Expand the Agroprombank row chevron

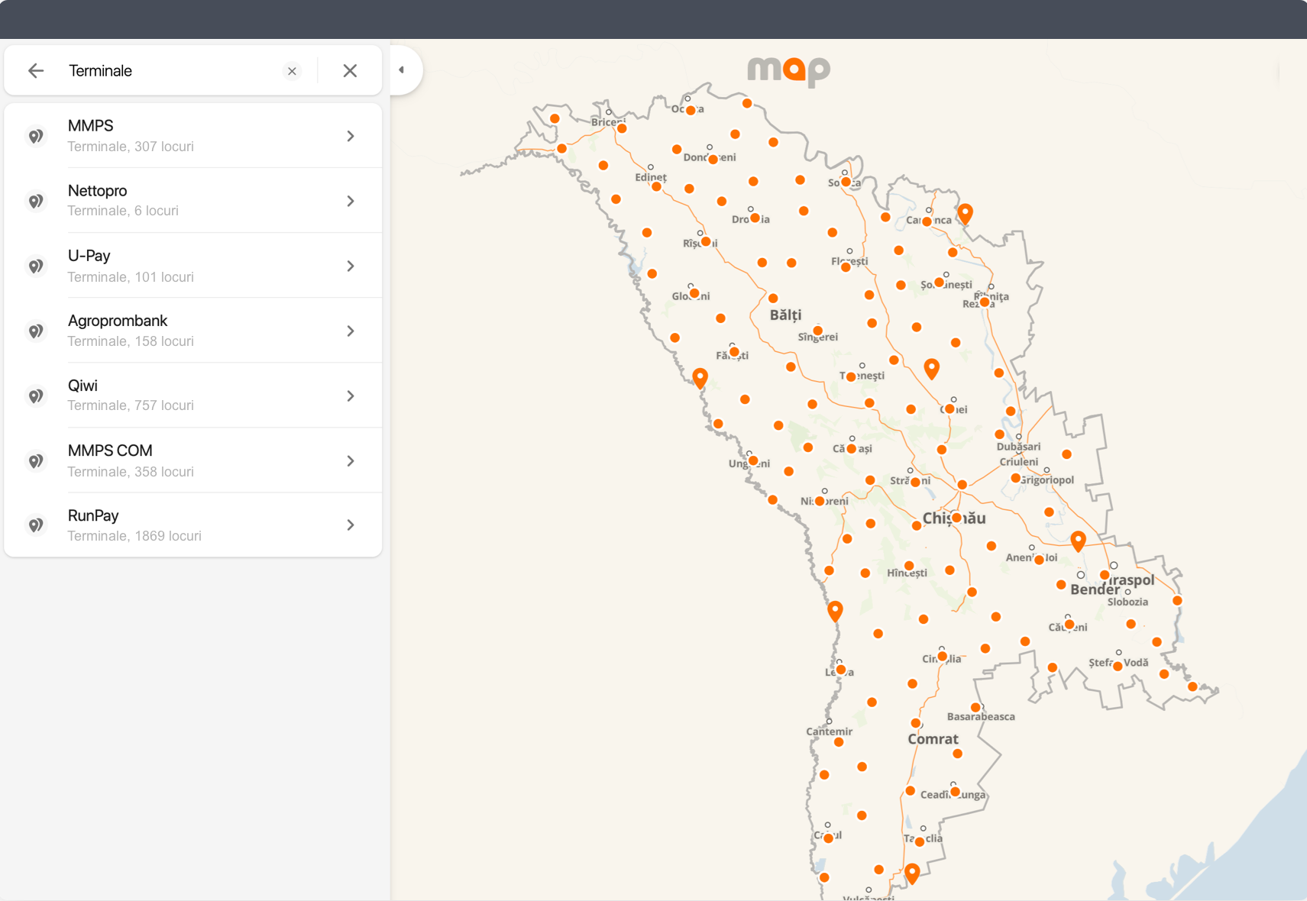[x=351, y=331]
